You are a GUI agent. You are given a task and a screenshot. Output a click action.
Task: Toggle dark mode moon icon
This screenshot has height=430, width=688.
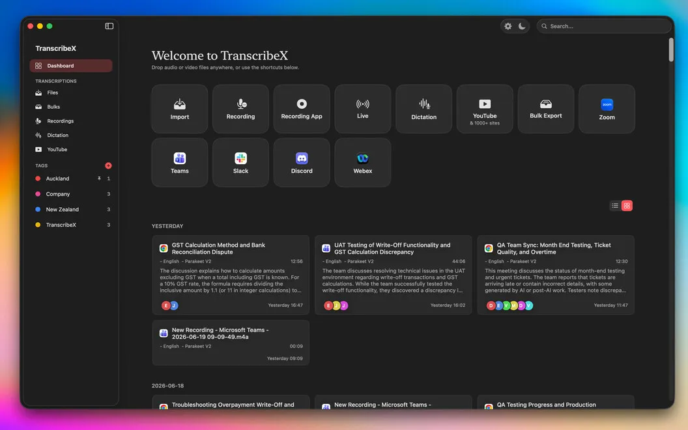point(522,26)
